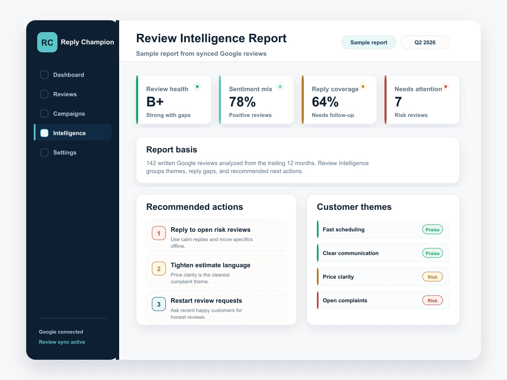This screenshot has height=380, width=507.
Task: Open Settings from the sidebar
Action: pos(73,152)
